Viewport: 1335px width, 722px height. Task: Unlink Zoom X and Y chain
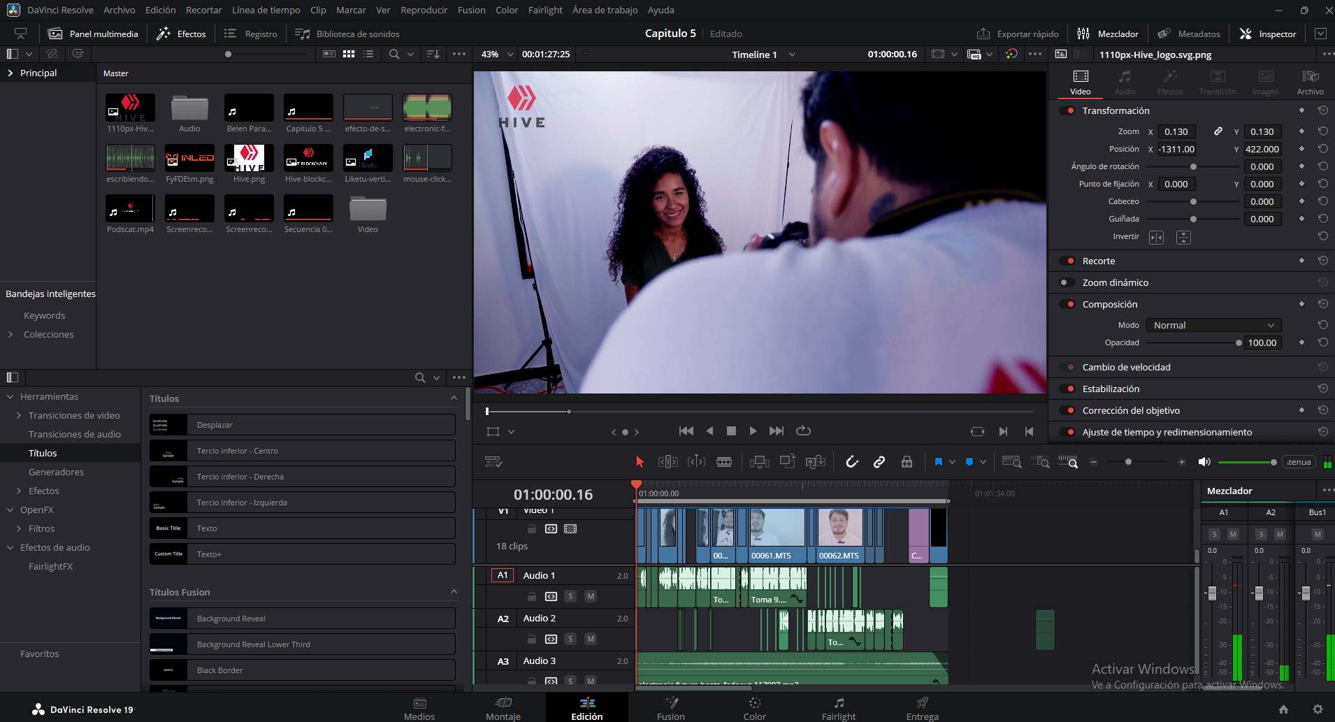(1218, 131)
